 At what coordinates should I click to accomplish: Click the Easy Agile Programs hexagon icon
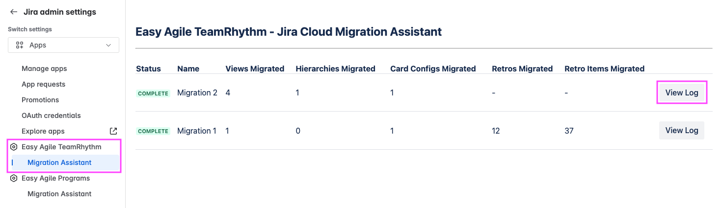(x=14, y=178)
